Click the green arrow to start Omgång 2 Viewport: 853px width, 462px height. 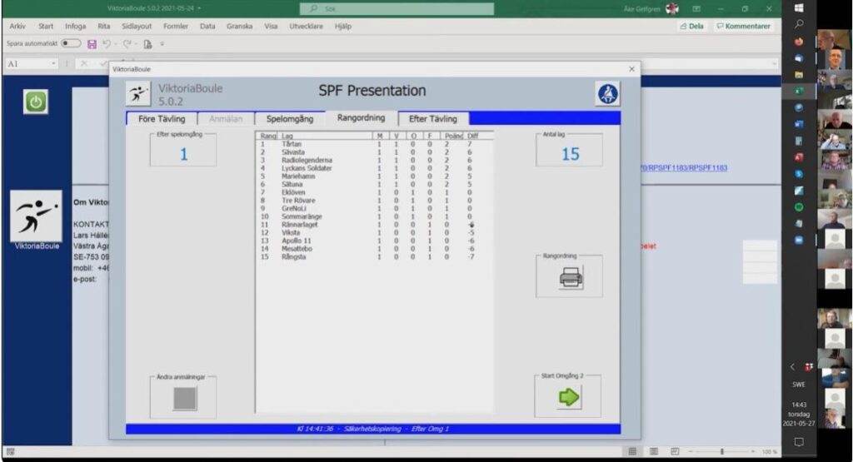tap(570, 398)
